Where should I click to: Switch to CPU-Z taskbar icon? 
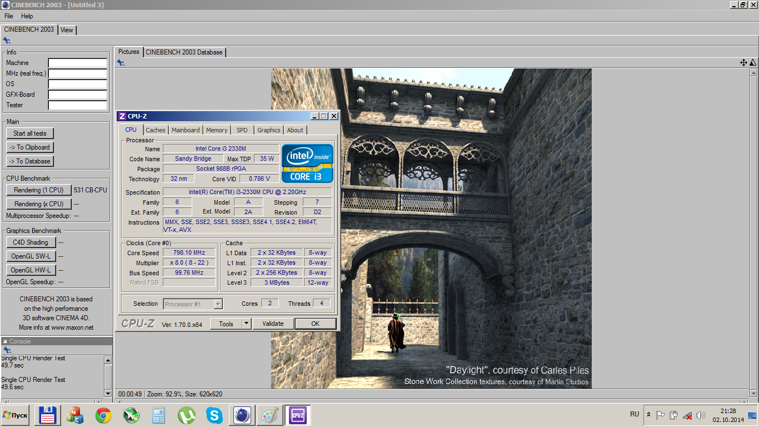click(x=297, y=415)
